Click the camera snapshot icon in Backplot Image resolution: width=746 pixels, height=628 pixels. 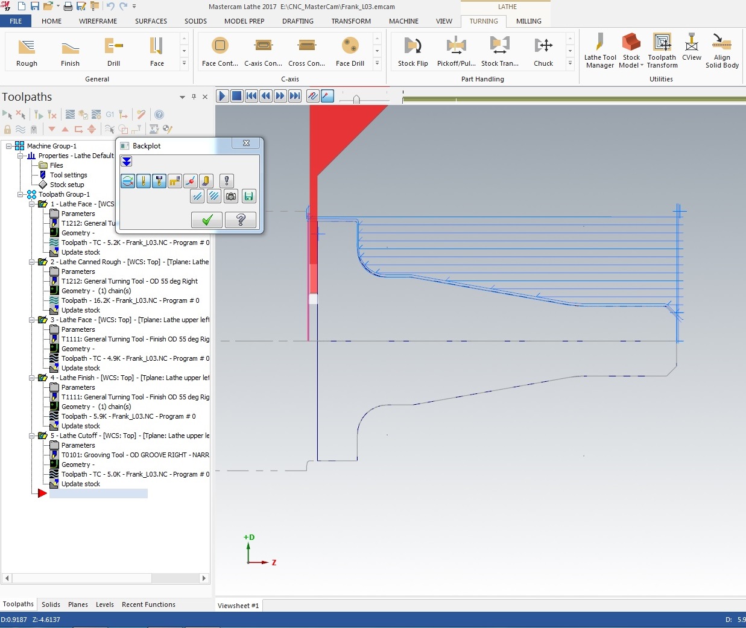230,196
